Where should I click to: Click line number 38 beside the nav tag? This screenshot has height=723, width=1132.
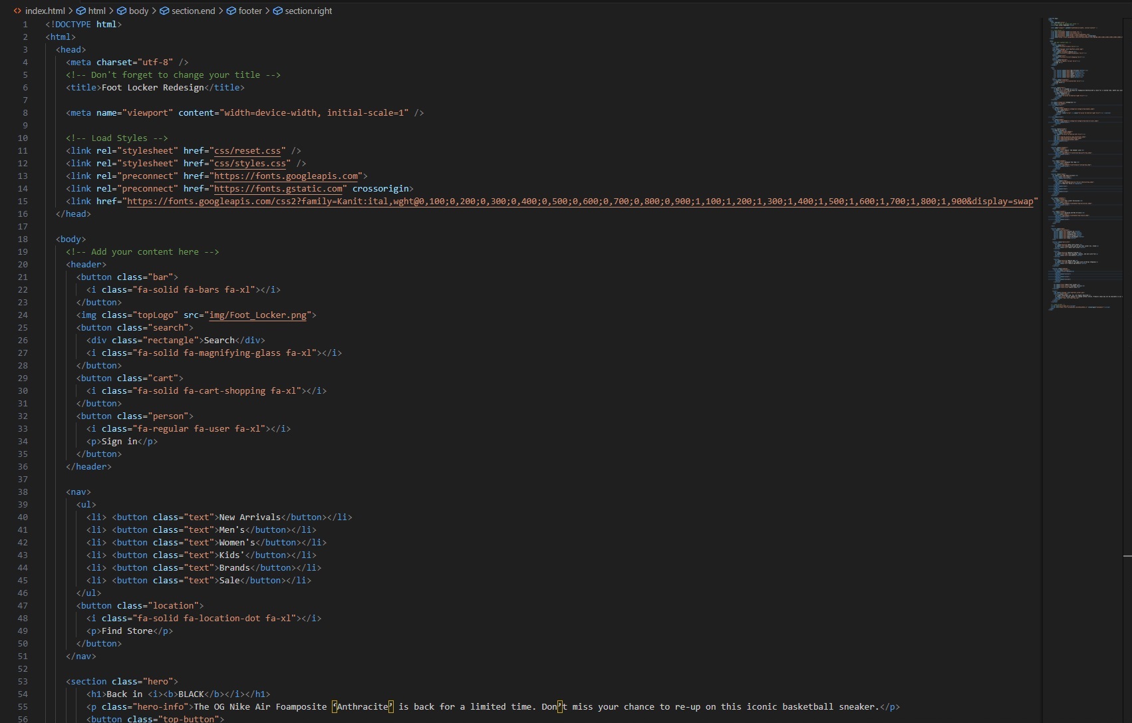(x=23, y=492)
